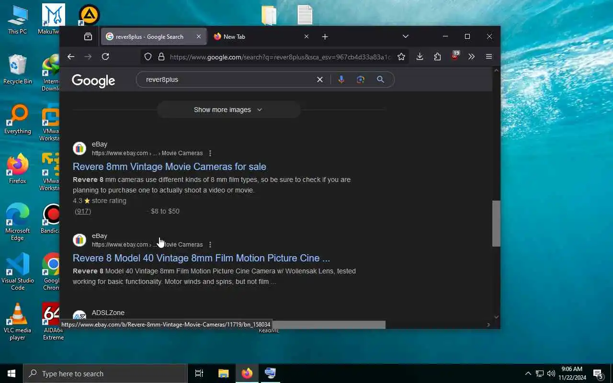Start Google voice search microphone

coord(341,79)
